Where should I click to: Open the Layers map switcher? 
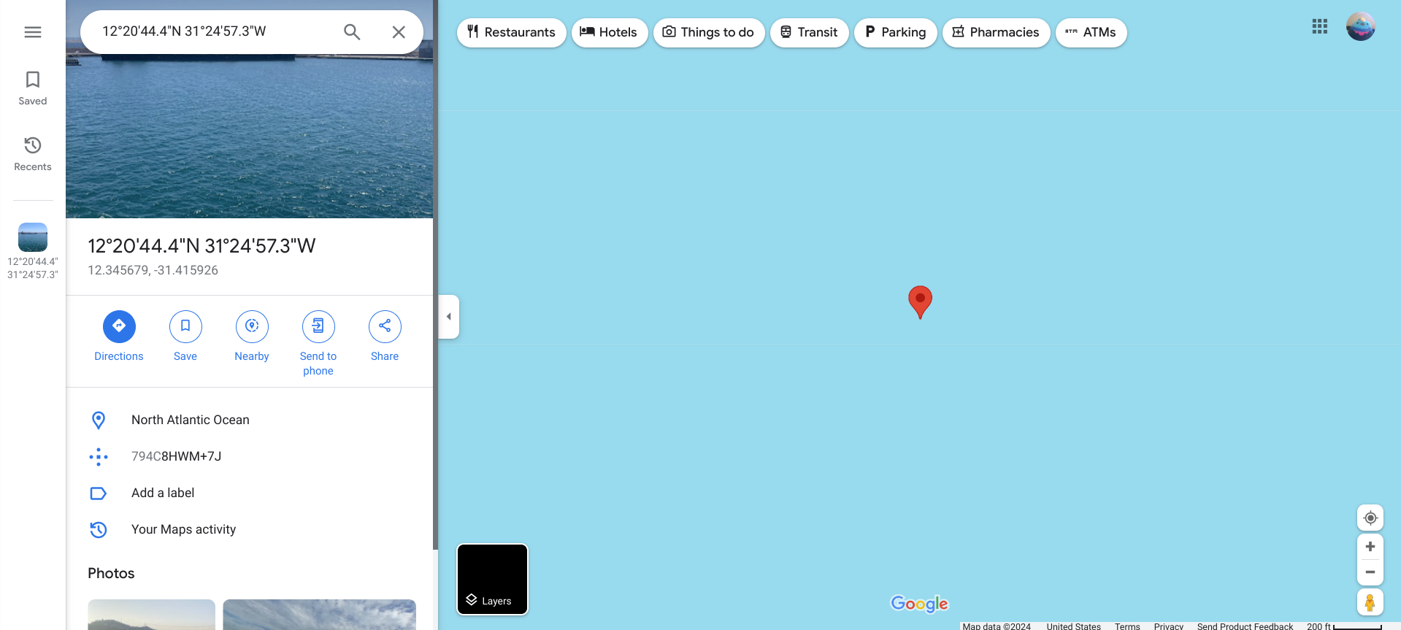[492, 580]
